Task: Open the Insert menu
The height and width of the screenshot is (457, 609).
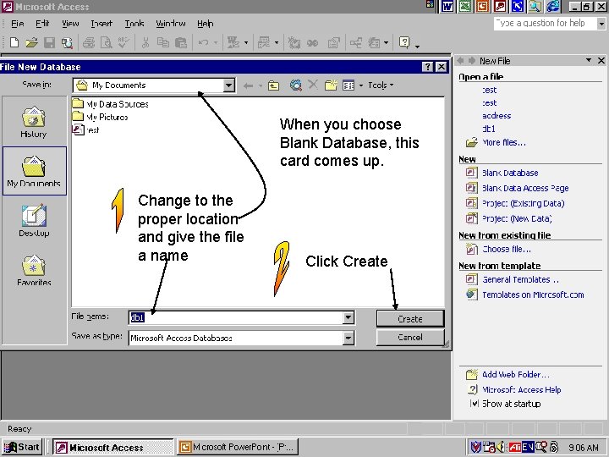Action: click(x=101, y=24)
